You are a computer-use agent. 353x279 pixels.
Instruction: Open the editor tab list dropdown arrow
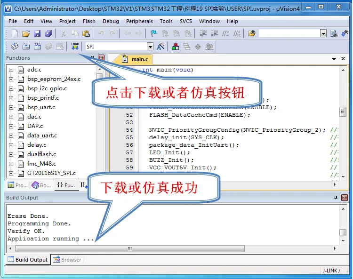(334, 59)
